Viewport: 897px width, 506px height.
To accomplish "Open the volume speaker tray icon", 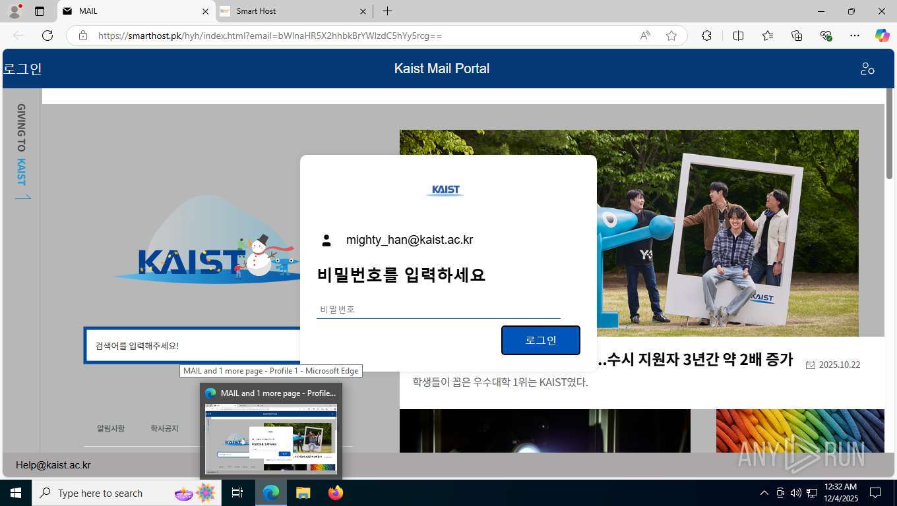I will [796, 493].
